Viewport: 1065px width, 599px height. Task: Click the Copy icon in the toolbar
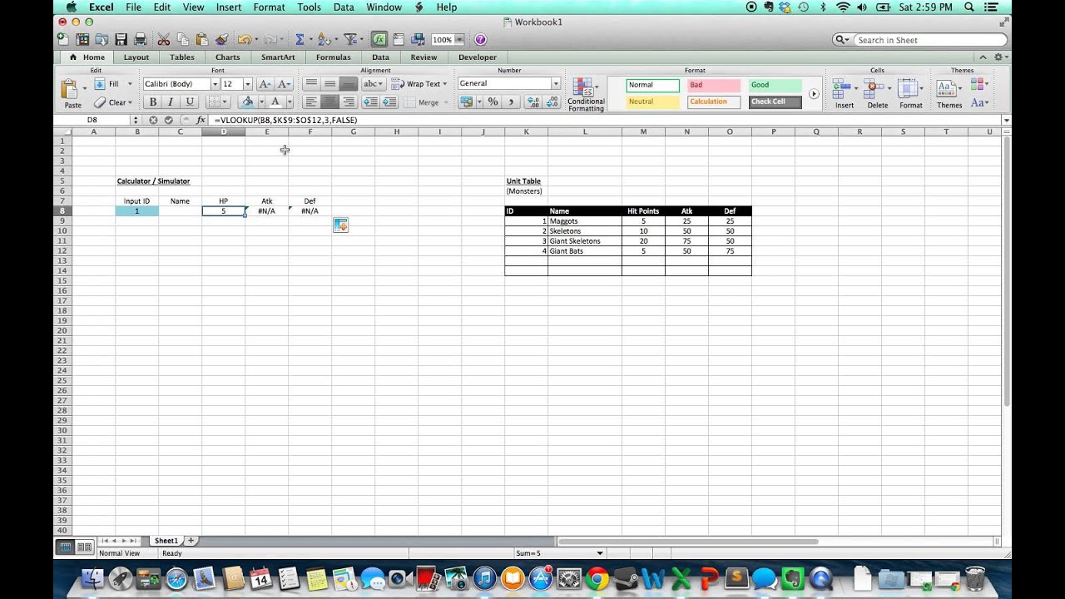click(182, 39)
